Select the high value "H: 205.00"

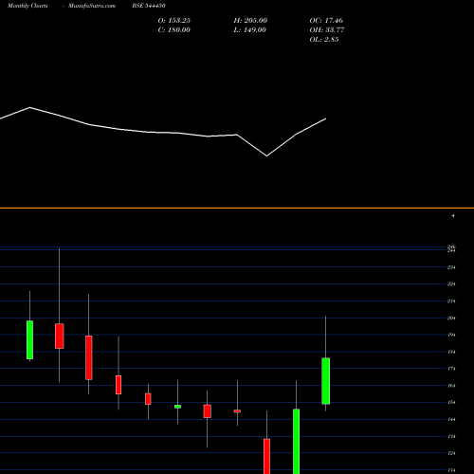[x=250, y=21]
